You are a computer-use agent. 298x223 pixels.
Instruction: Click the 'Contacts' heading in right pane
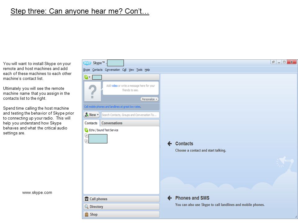coord(184,144)
